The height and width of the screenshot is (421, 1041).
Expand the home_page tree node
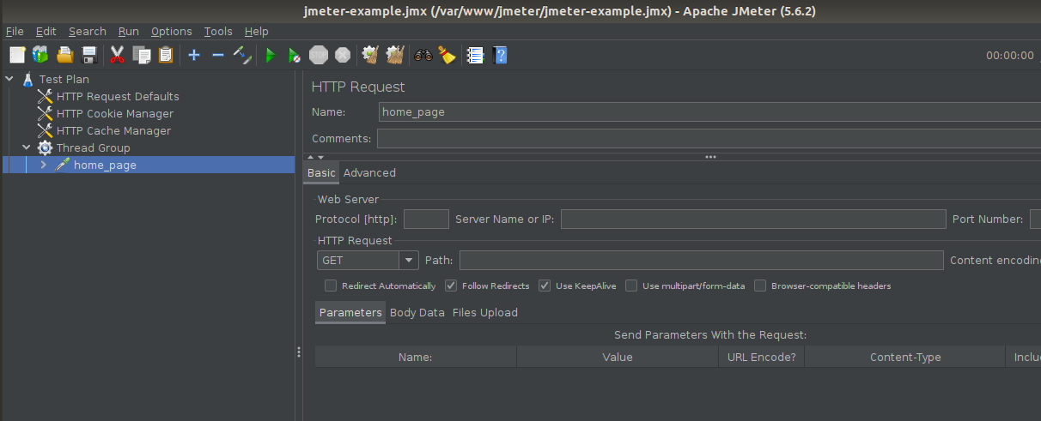44,165
